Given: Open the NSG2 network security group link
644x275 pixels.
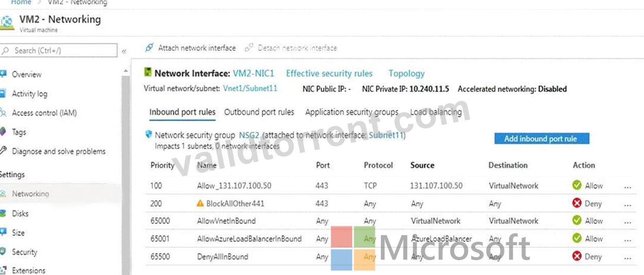Looking at the screenshot, I should point(249,135).
